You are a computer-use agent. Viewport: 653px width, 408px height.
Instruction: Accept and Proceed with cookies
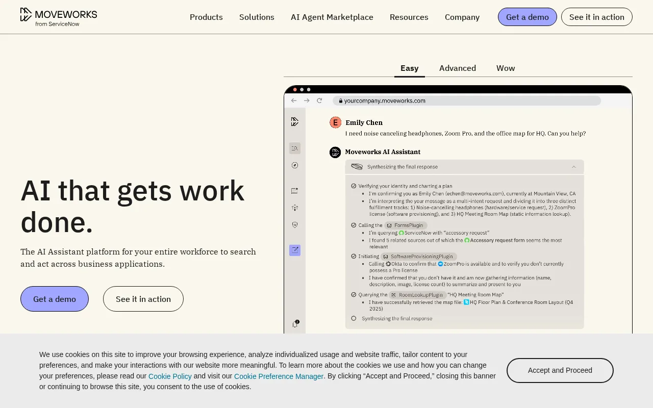click(560, 370)
